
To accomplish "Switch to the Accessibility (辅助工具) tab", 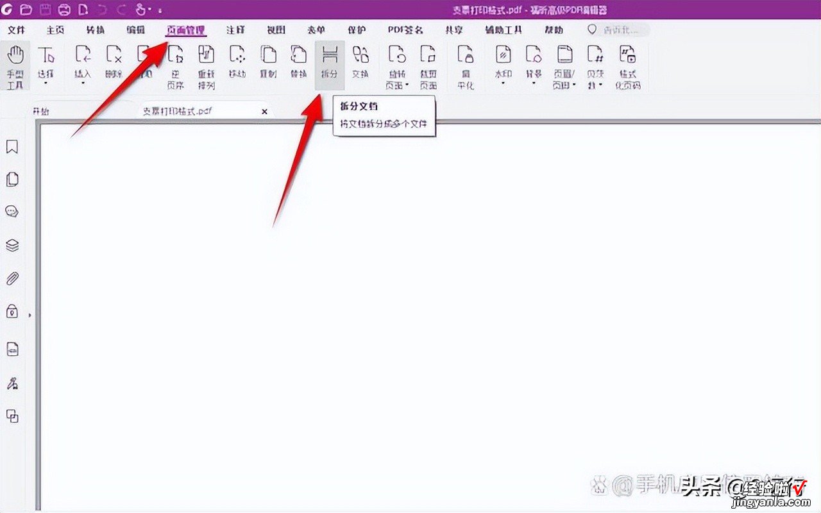I will pyautogui.click(x=504, y=30).
